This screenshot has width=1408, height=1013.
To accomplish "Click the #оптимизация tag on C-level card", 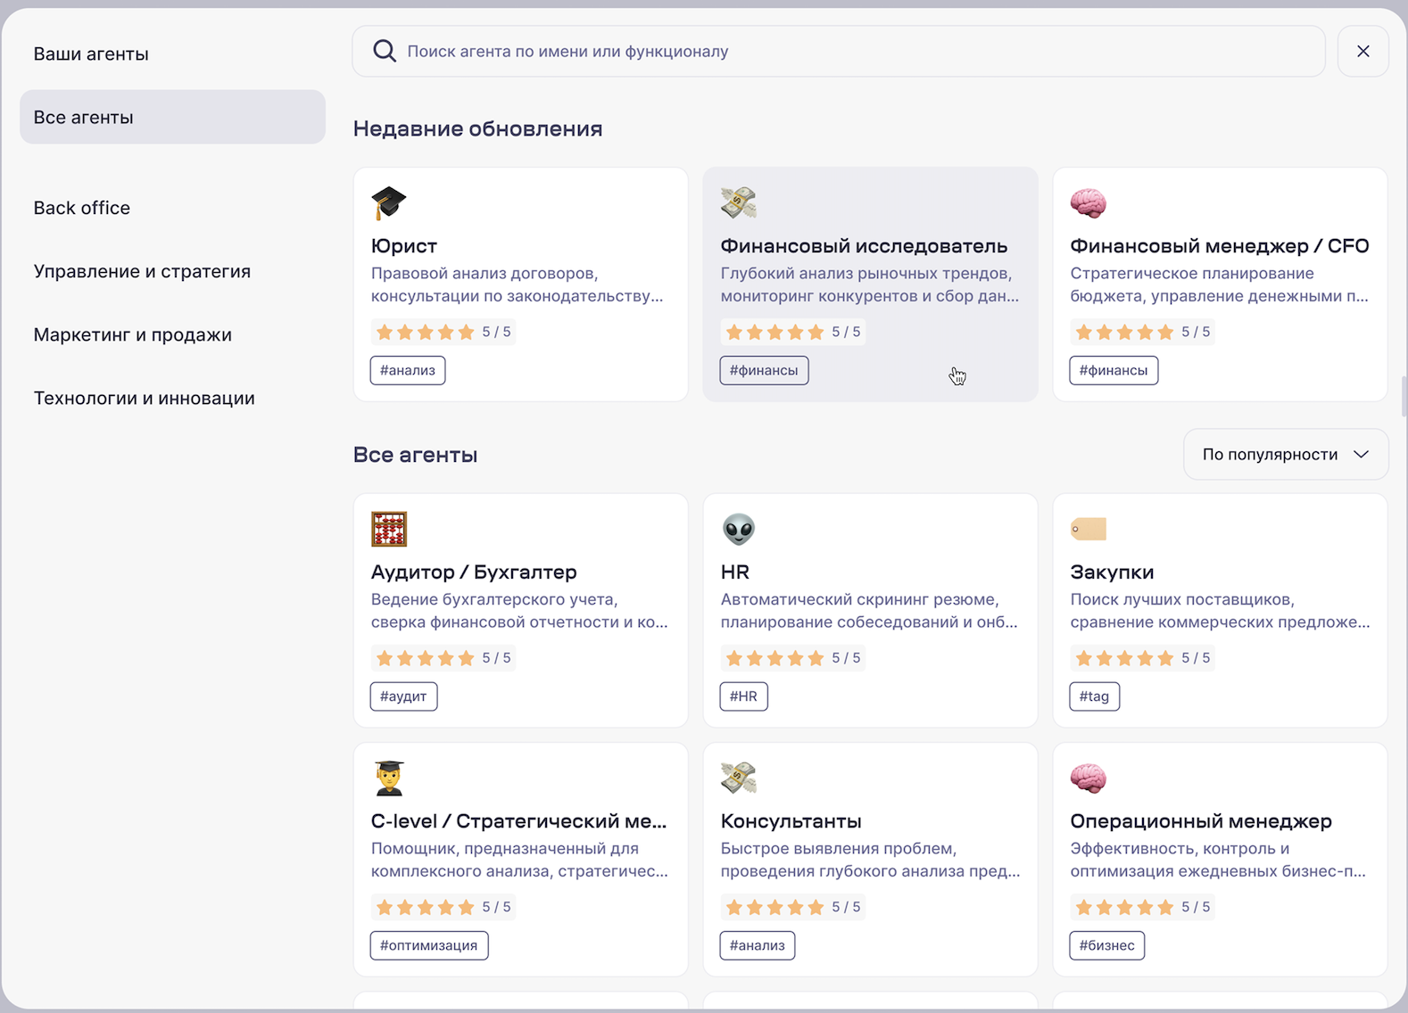I will pos(429,945).
